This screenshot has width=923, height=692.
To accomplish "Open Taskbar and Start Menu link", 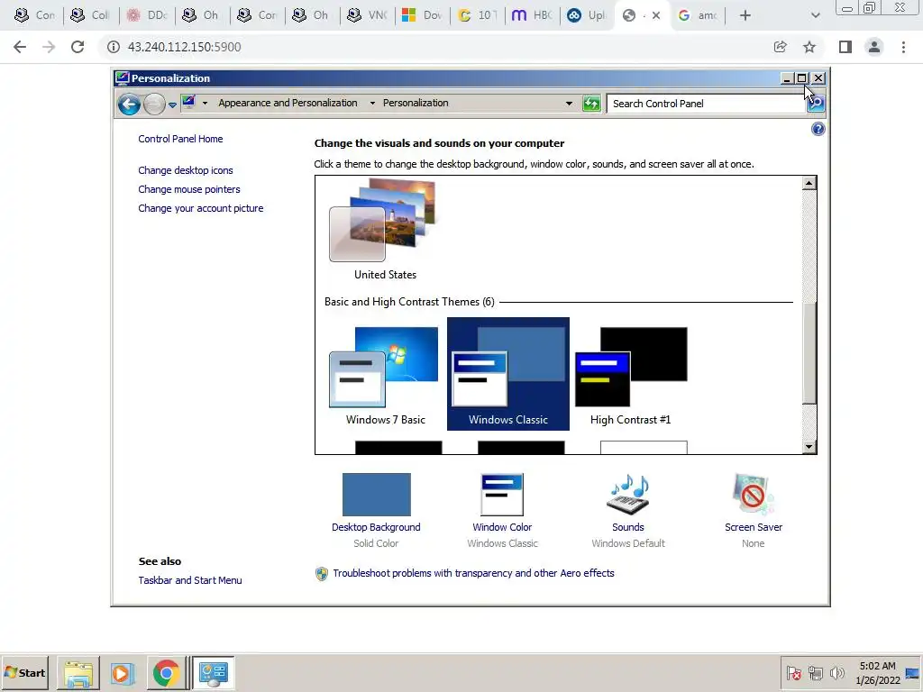I will pyautogui.click(x=189, y=580).
